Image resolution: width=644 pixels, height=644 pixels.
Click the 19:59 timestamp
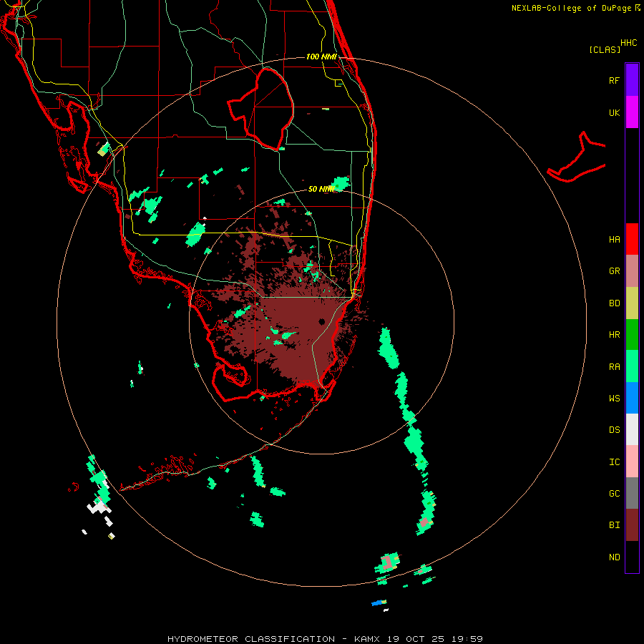click(x=467, y=639)
